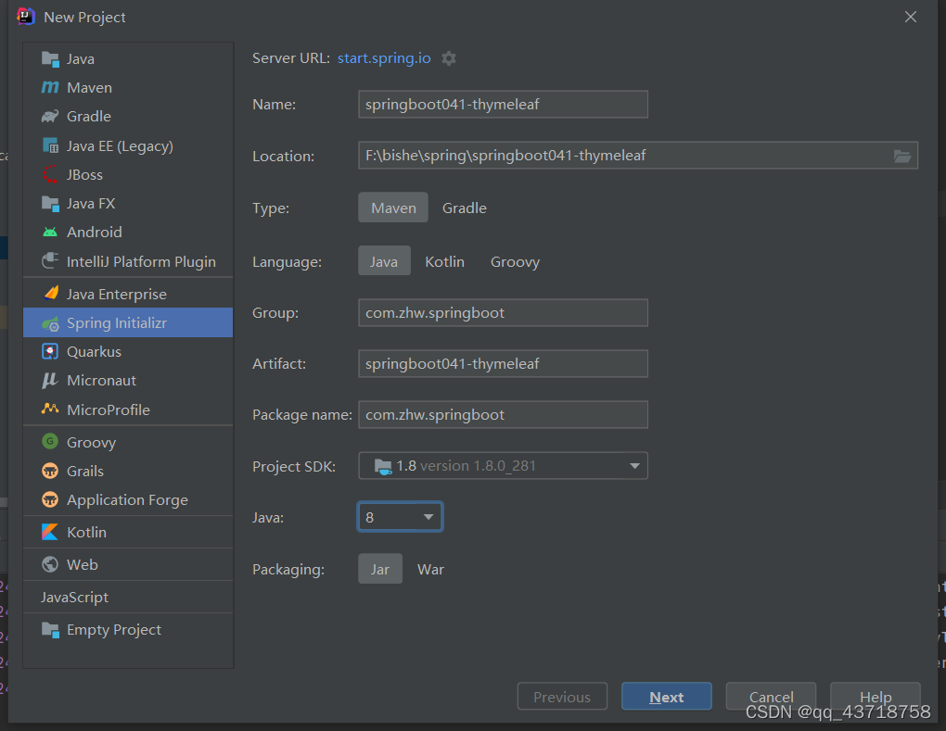Click the Previous button
The width and height of the screenshot is (946, 731).
[562, 697]
